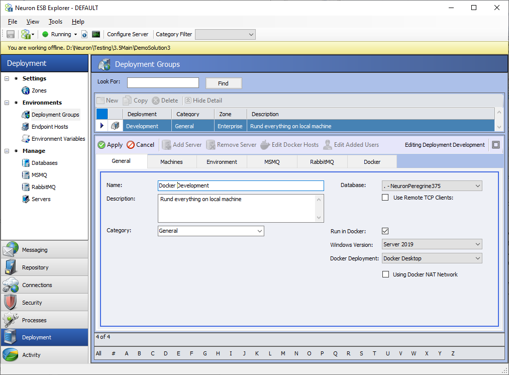Open the File menu
The width and height of the screenshot is (509, 375).
[x=13, y=22]
